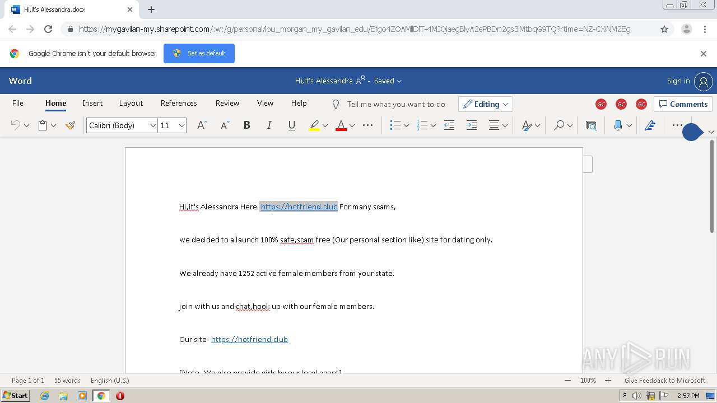Click the numbered list icon
The width and height of the screenshot is (717, 403).
[x=422, y=125]
